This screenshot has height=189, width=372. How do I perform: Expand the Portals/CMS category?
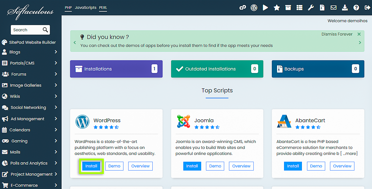point(30,63)
